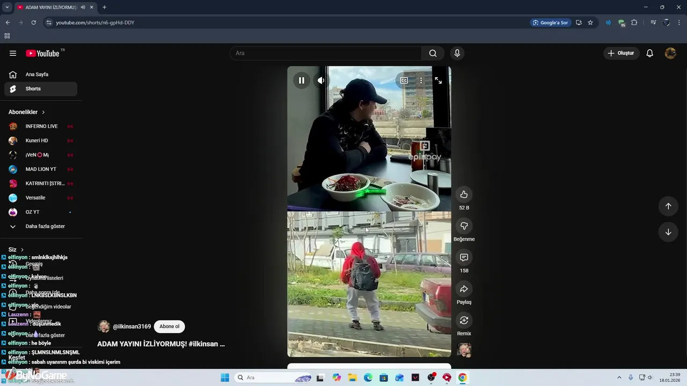Open OZ YT subscription
687x386 pixels.
(41, 212)
